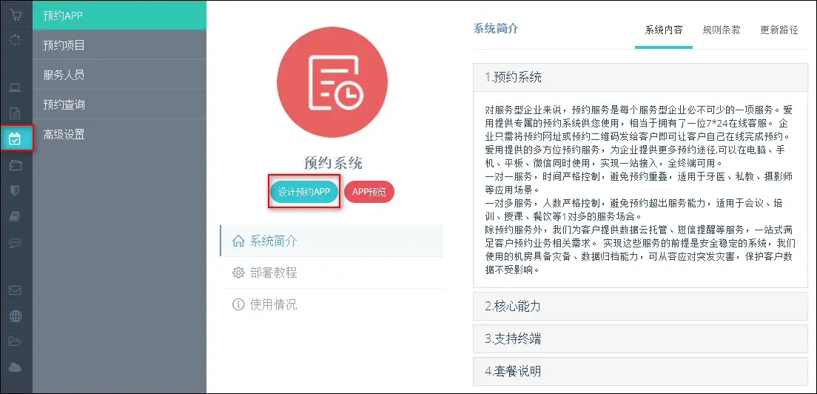Viewport: 817px width, 394px height.
Task: Click the cloud icon at sidebar bottom
Action: 16,367
